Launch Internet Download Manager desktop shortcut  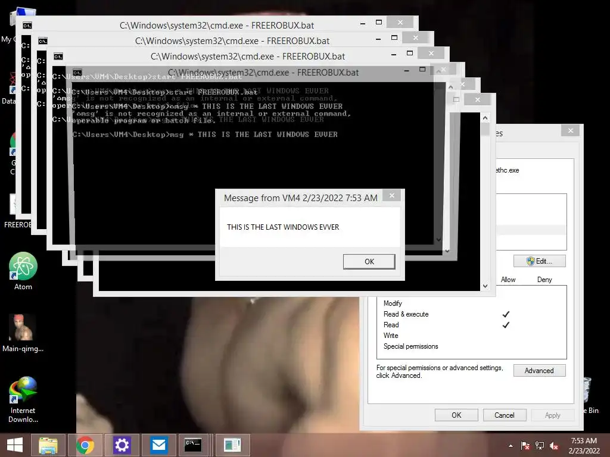click(x=23, y=399)
